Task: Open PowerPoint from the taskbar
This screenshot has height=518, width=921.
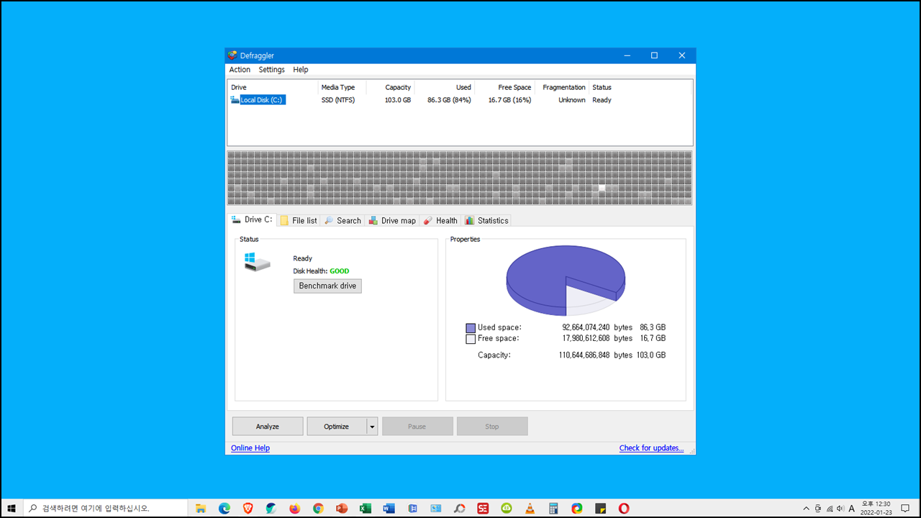Action: coord(342,508)
